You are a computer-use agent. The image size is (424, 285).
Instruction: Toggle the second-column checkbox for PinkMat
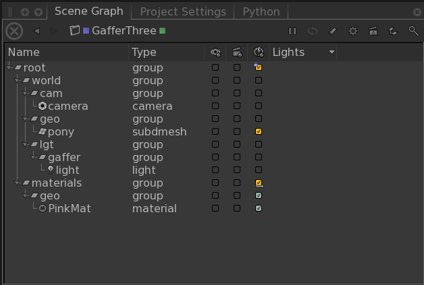coord(237,208)
